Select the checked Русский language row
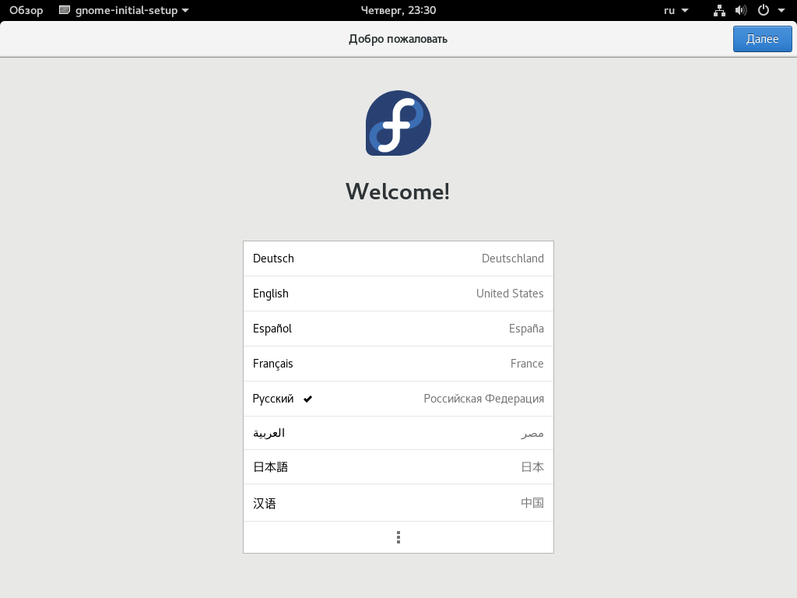The width and height of the screenshot is (797, 598). point(398,399)
